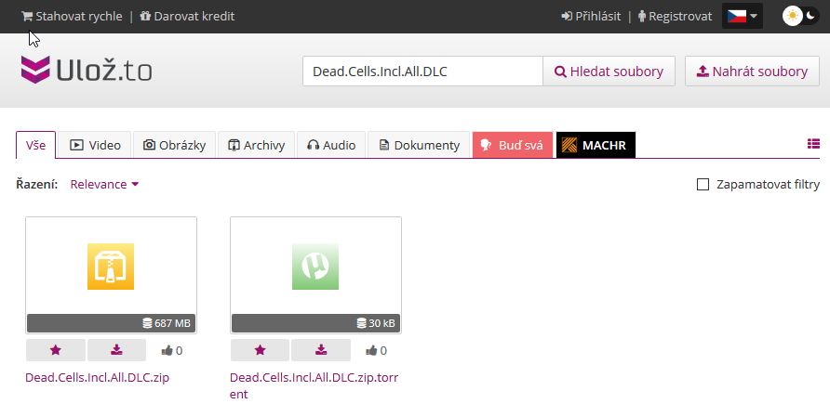Favorite Dead.Cells.Incl.All.DLC.zip with star button
The image size is (830, 417).
tap(55, 350)
